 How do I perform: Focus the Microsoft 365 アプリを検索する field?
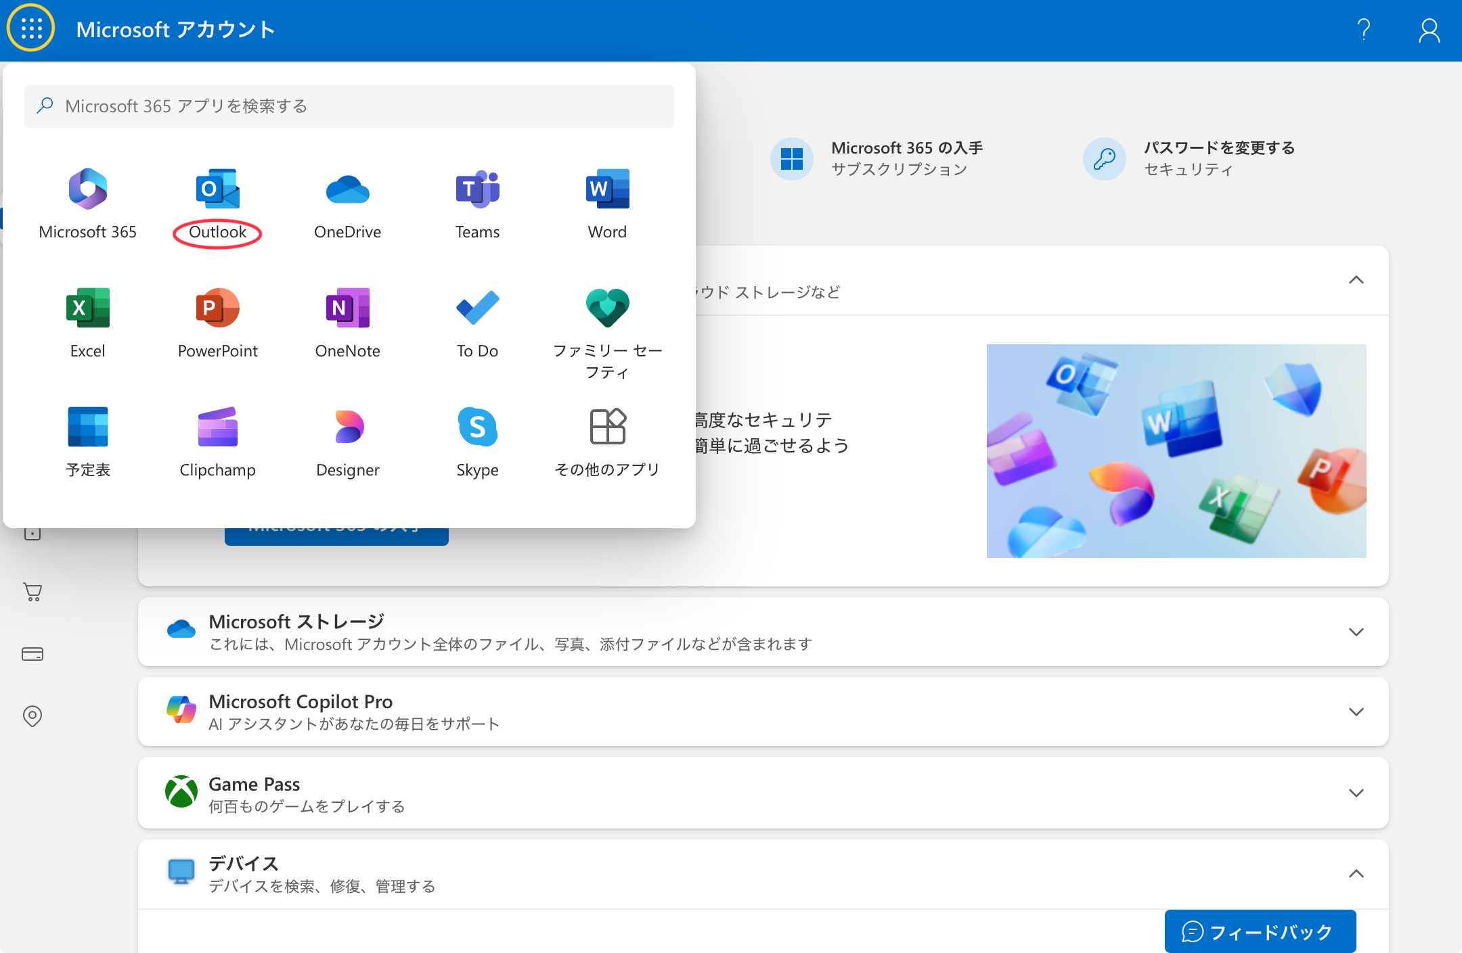point(349,106)
